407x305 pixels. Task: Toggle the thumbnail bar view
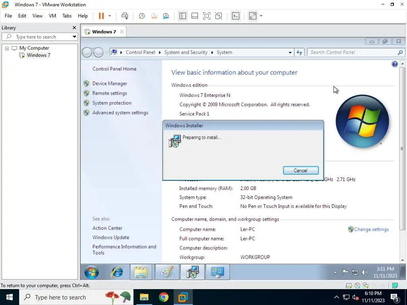(195, 16)
